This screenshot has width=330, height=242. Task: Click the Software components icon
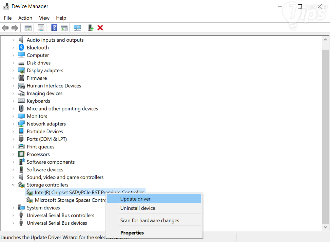point(22,162)
